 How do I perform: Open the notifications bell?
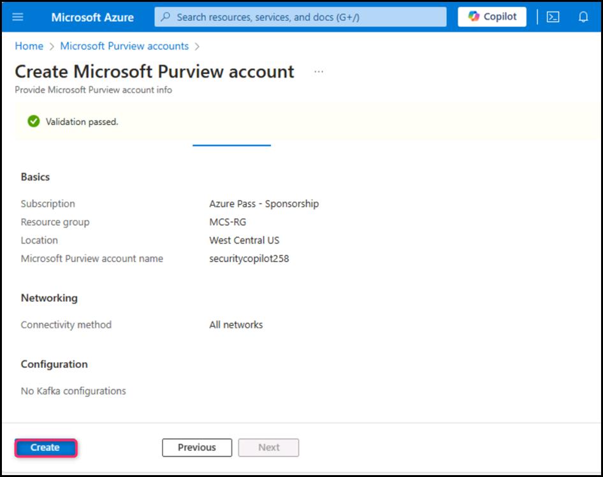coord(583,17)
